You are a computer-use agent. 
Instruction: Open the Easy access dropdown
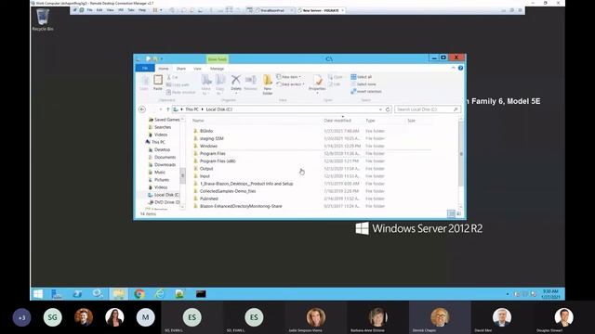coord(290,84)
